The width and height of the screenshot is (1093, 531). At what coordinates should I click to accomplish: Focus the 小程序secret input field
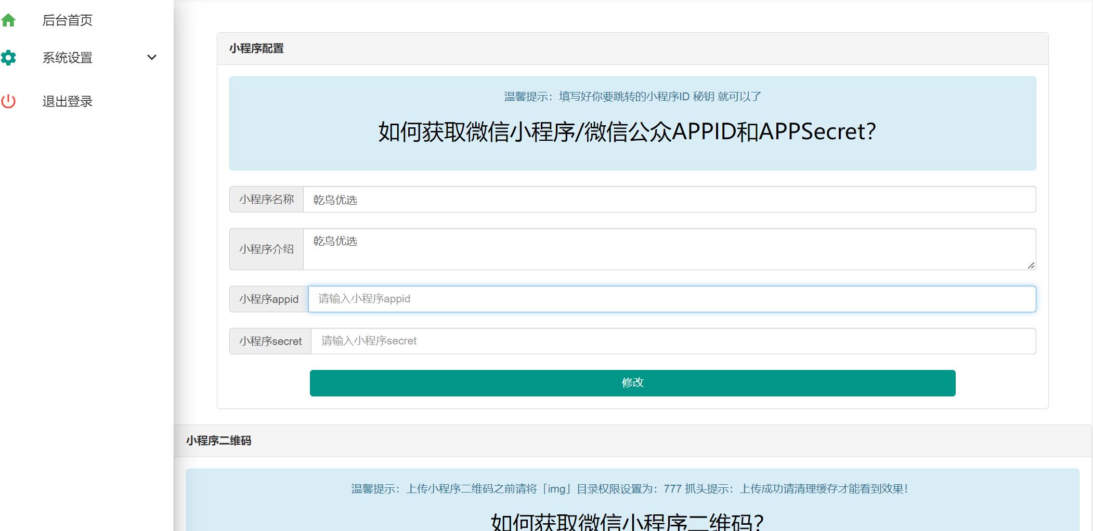(673, 341)
